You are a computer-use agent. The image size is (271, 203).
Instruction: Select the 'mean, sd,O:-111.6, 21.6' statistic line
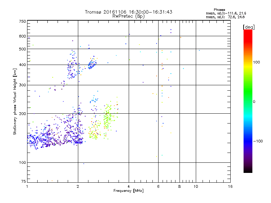tap(226, 13)
